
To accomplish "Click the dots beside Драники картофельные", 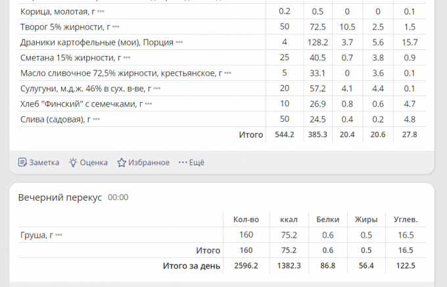I will (x=179, y=42).
